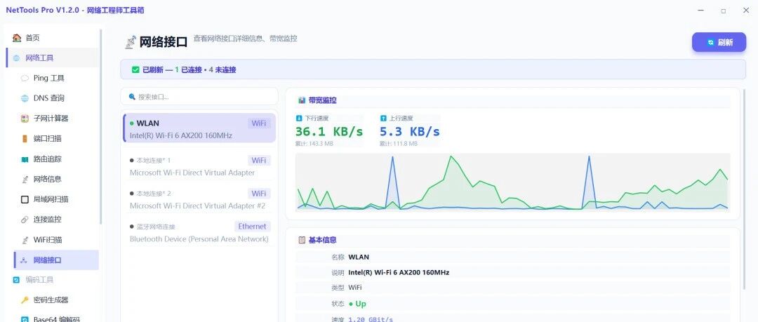Image resolution: width=758 pixels, height=322 pixels.
Task: Click the WiFi badge on 本地连接* 2
Action: pos(258,194)
